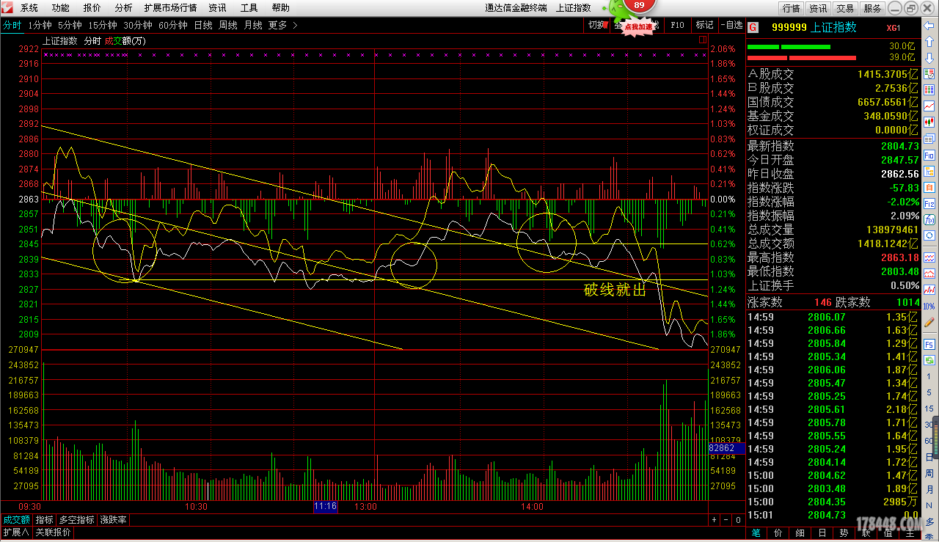Open the tree structure sidebar icon
This screenshot has height=542, width=939.
coord(929,171)
